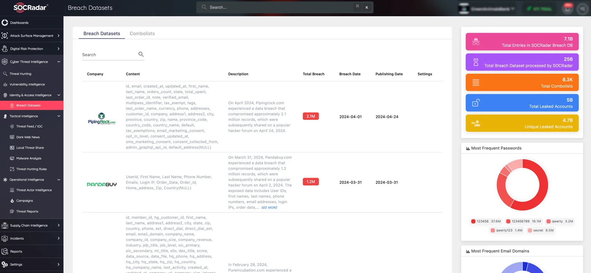Click Digital Risk Protection icon
591x273 pixels.
pos(5,49)
